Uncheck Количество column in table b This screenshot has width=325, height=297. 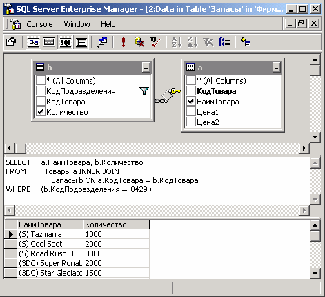click(41, 112)
